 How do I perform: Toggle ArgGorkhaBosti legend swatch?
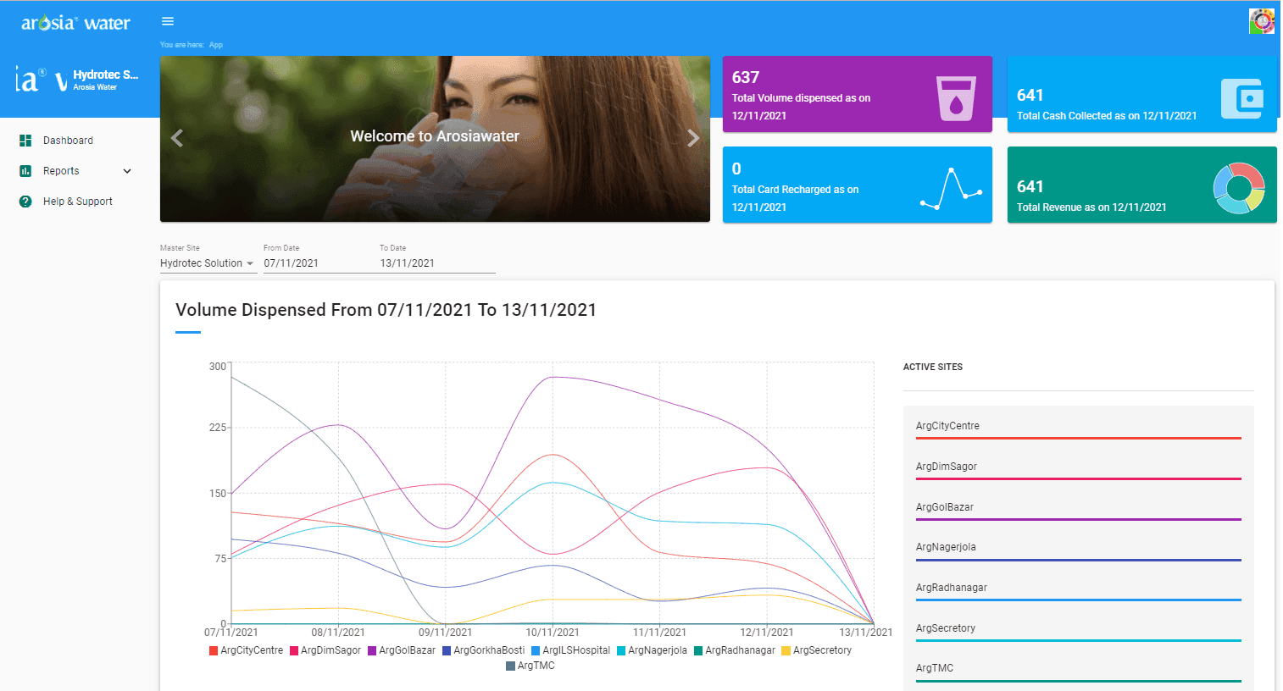coord(447,650)
